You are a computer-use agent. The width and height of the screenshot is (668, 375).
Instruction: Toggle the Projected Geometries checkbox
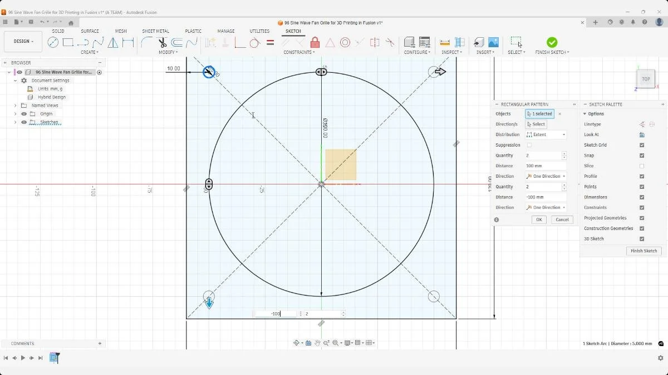tap(642, 218)
